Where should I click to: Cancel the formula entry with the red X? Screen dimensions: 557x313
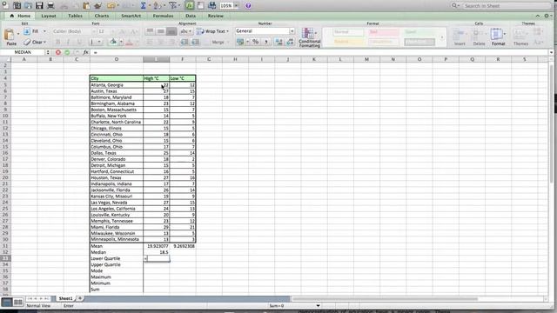[x=58, y=52]
